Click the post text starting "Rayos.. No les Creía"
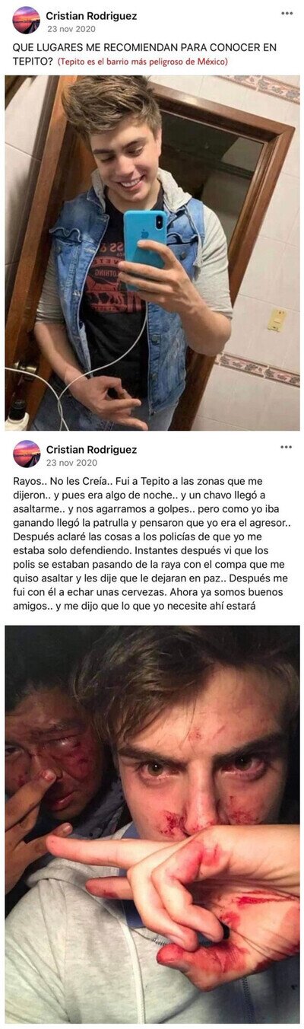This screenshot has width=304, height=1029. coord(151,546)
